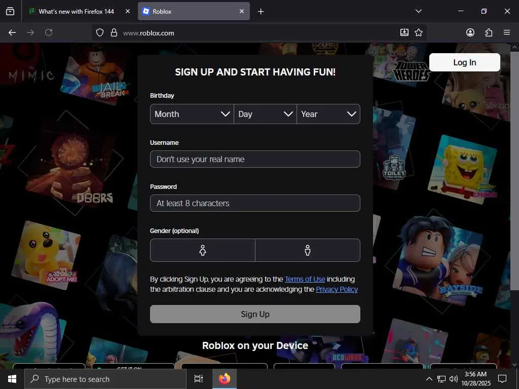Viewport: 519px width, 389px height.
Task: Go back to previous page
Action: pyautogui.click(x=12, y=32)
